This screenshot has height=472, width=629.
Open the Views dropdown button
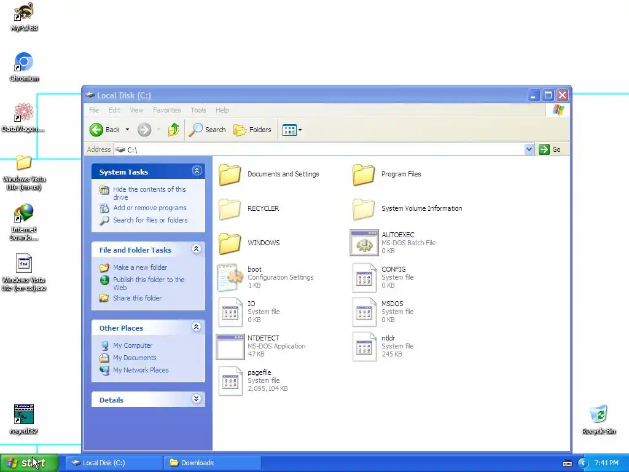292,130
